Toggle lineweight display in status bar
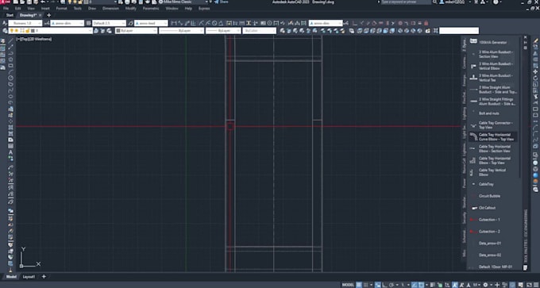This screenshot has width=540, height=288. (433, 285)
